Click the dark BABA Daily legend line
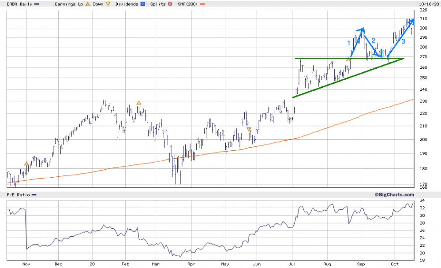 [x=37, y=4]
